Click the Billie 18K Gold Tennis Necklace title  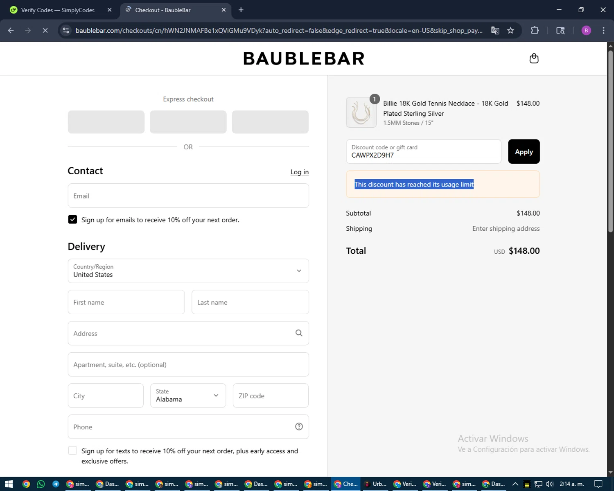tap(446, 108)
